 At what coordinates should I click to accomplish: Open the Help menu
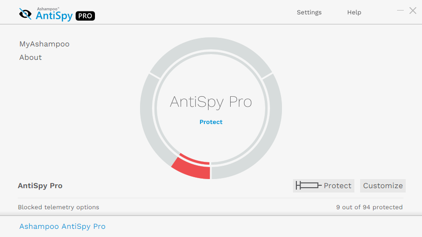354,12
